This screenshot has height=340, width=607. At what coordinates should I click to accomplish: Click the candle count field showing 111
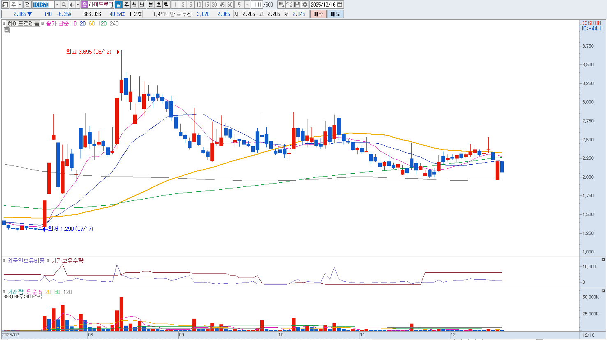coord(257,5)
